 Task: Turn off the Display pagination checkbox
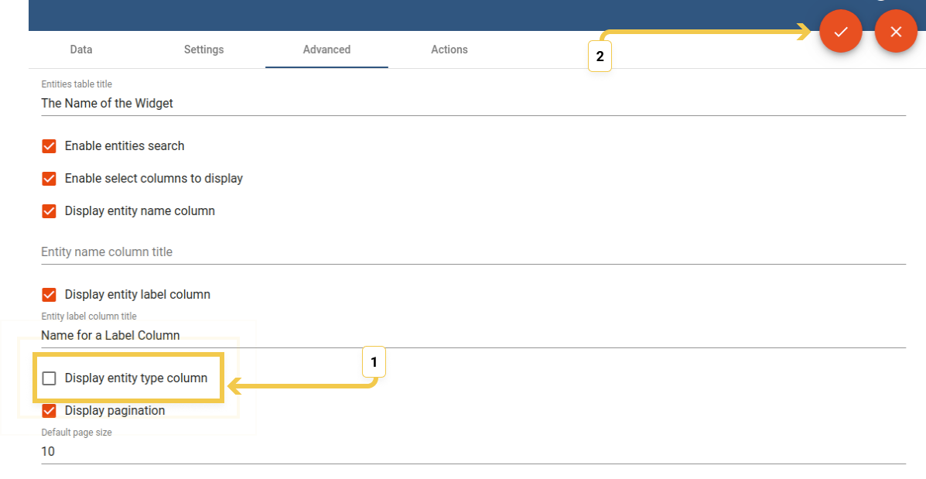[50, 411]
